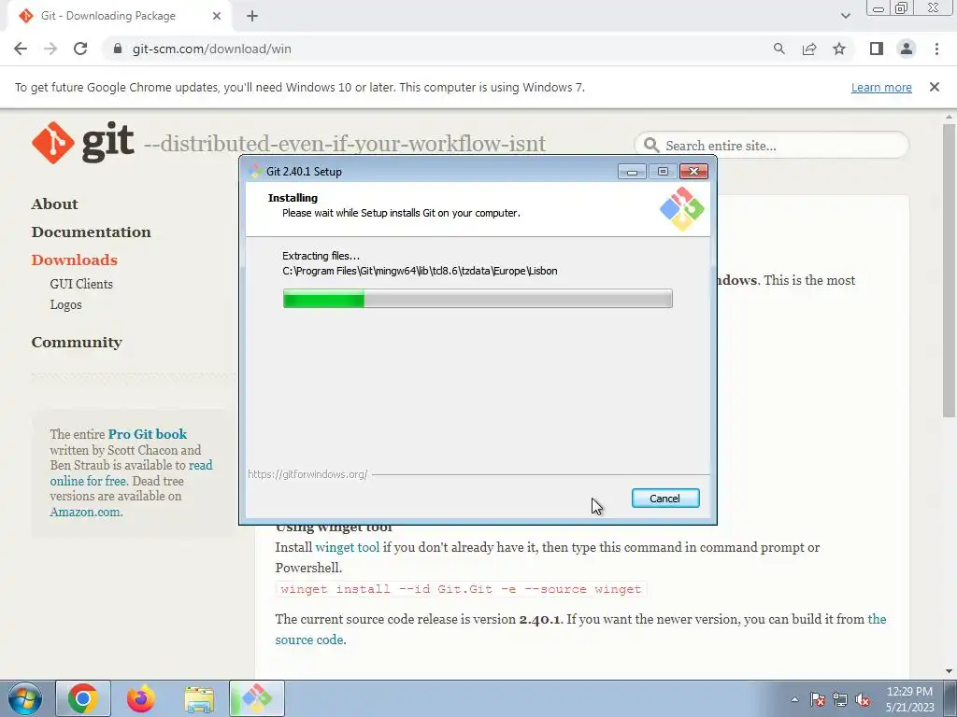Click the lock icon beside the URL
The height and width of the screenshot is (717, 957).
point(118,49)
